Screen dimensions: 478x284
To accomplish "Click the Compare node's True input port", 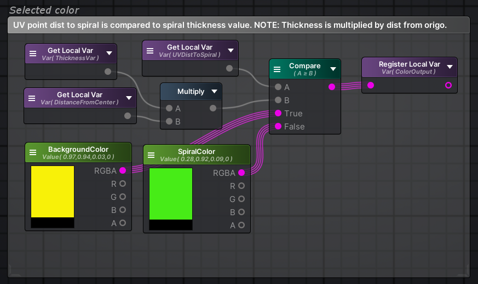I will pos(278,114).
